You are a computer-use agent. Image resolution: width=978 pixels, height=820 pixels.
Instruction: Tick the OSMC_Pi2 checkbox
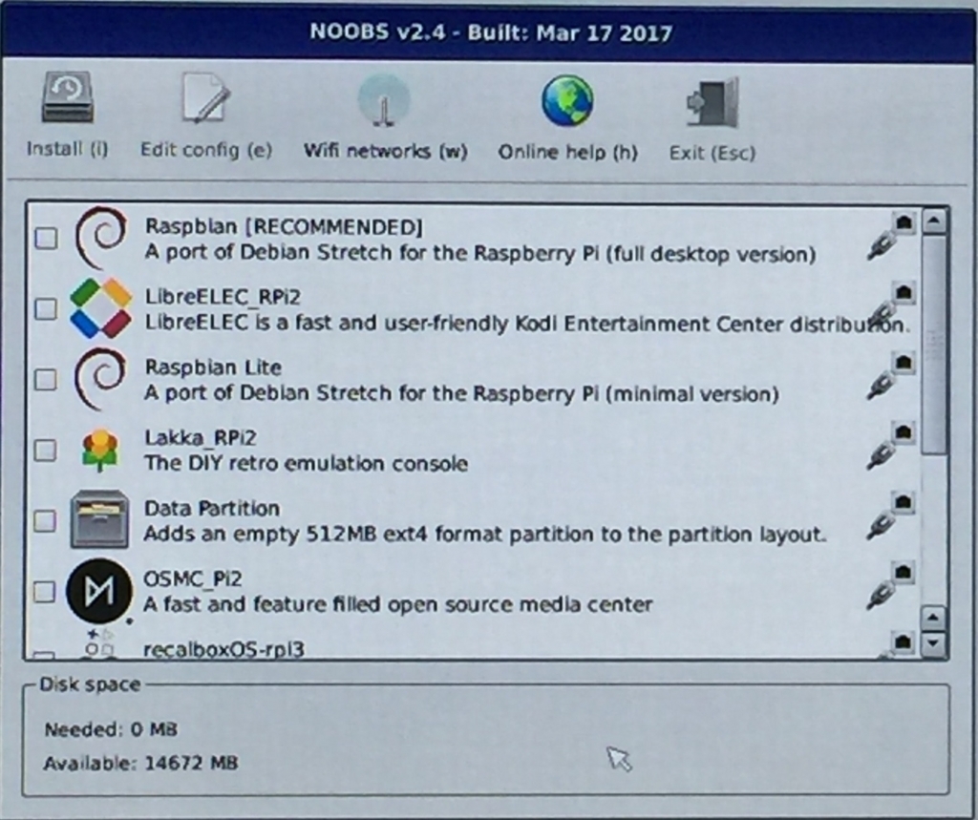(x=44, y=591)
